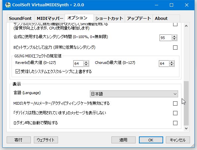Maximize the VirtualMIDISynth window

(171, 5)
